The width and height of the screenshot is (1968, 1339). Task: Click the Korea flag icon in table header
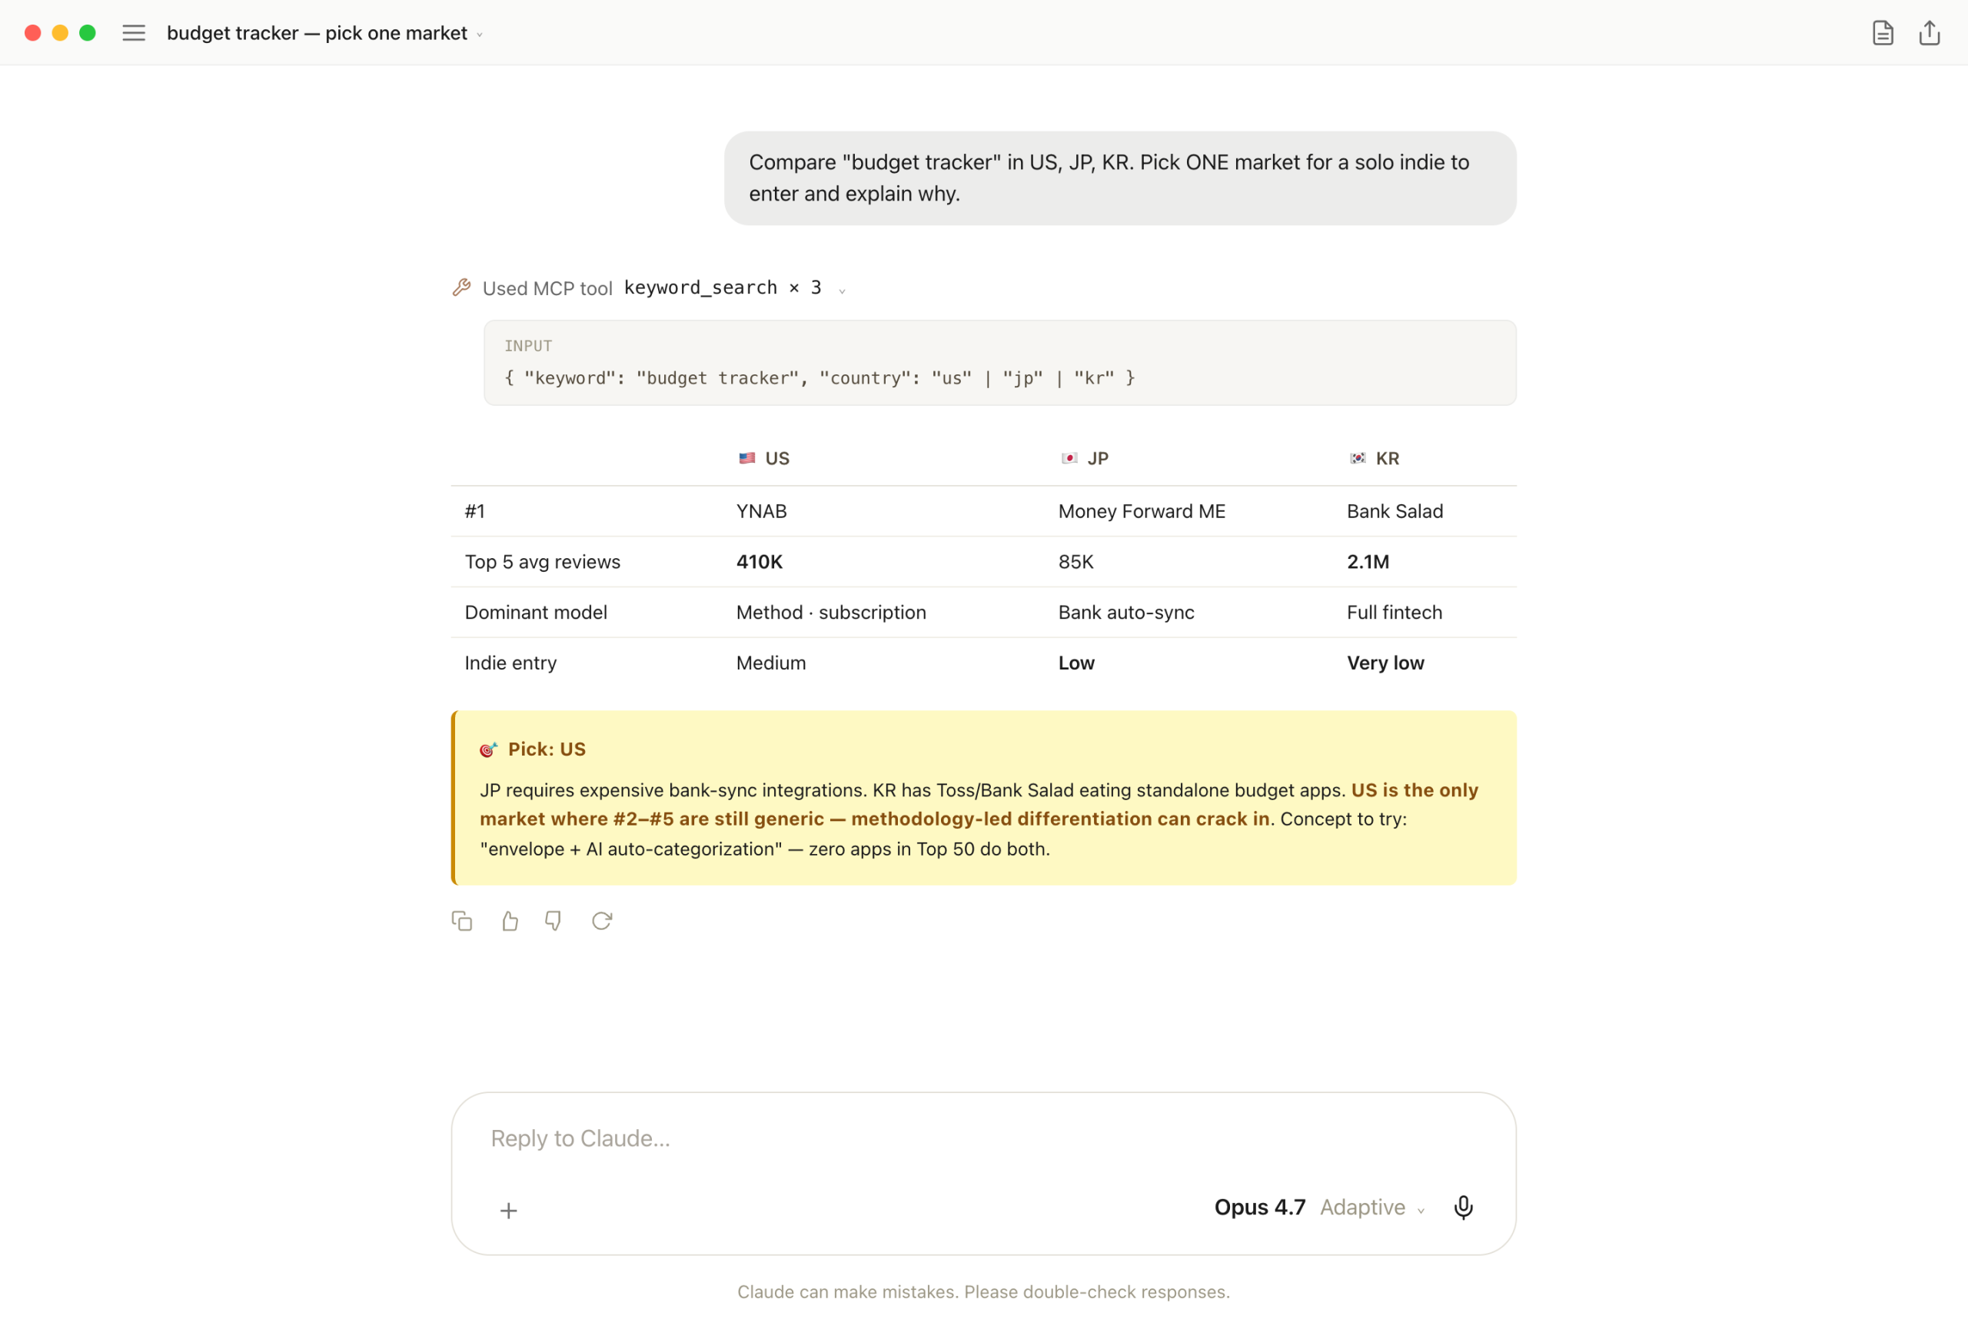[x=1358, y=458]
